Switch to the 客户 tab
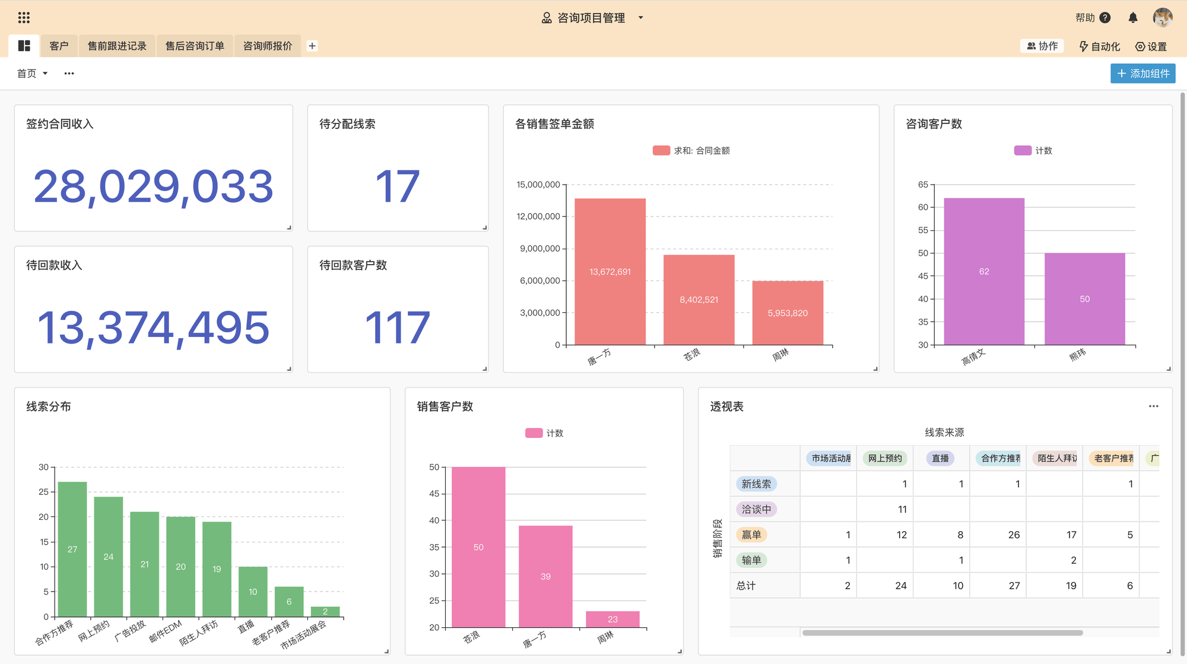This screenshot has width=1187, height=664. (x=59, y=46)
